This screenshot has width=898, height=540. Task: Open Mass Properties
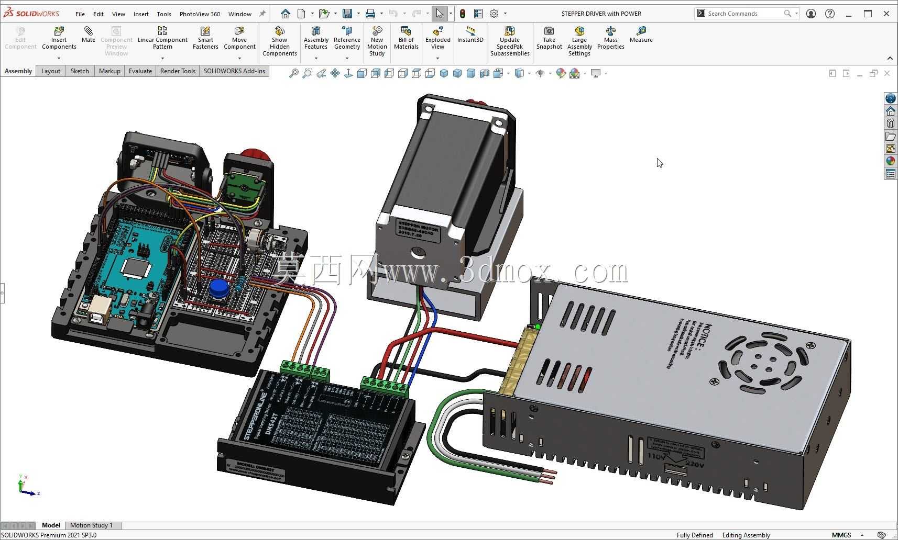611,38
